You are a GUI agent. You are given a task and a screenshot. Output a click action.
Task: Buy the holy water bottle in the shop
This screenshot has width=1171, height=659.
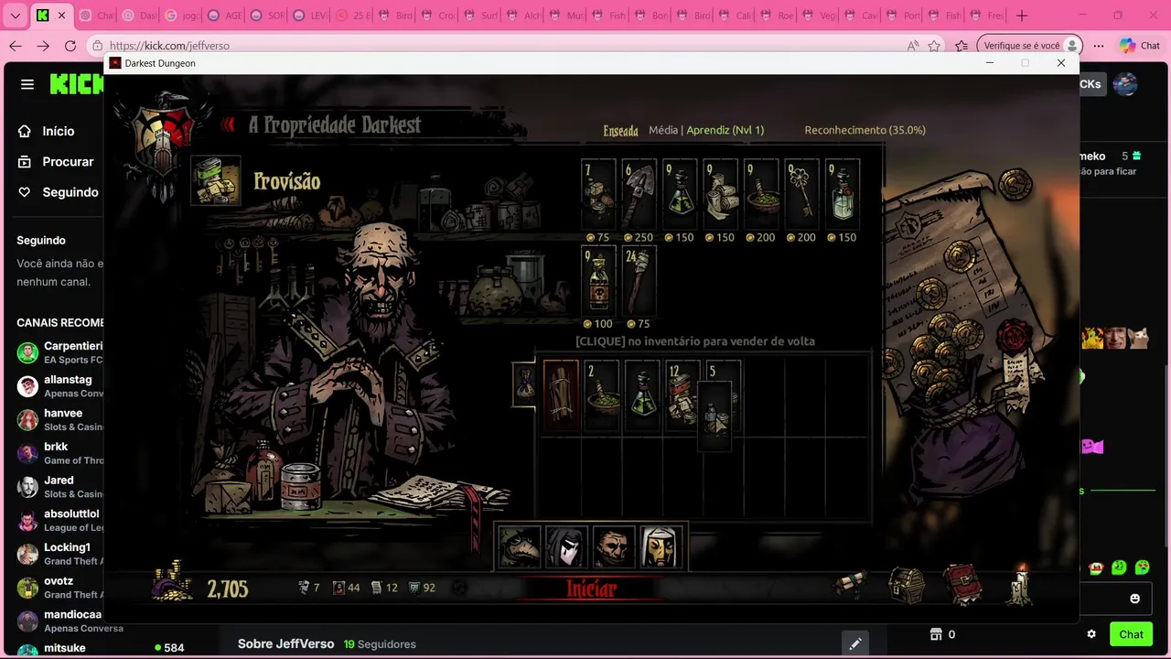coord(842,194)
